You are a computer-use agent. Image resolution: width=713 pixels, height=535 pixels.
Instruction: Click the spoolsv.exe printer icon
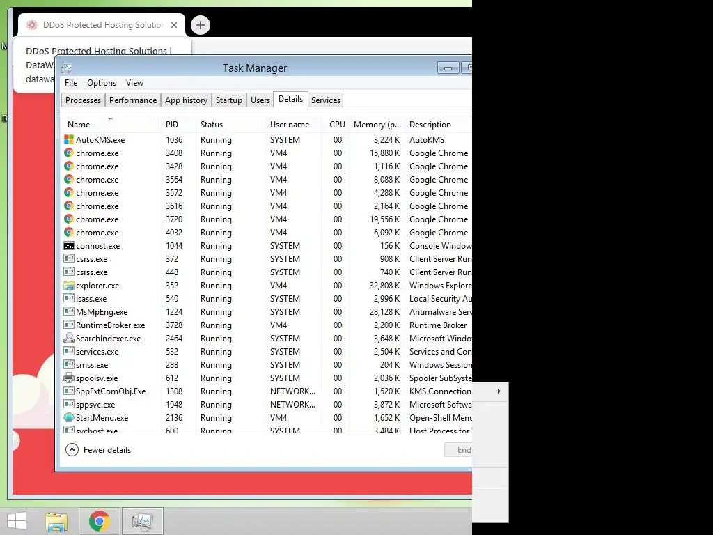(69, 378)
